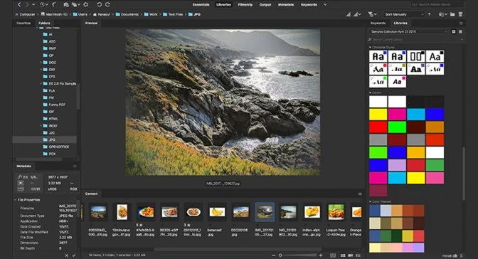This screenshot has height=259, width=478.
Task: Select the bananas thumbnail in the Content panel
Action: click(x=217, y=212)
